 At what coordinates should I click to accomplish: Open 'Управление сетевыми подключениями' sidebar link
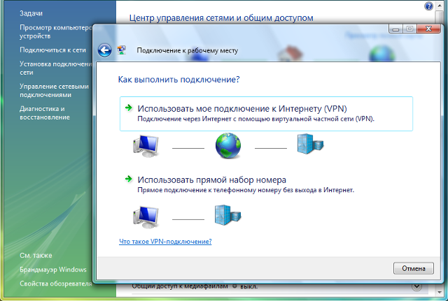[x=54, y=90]
